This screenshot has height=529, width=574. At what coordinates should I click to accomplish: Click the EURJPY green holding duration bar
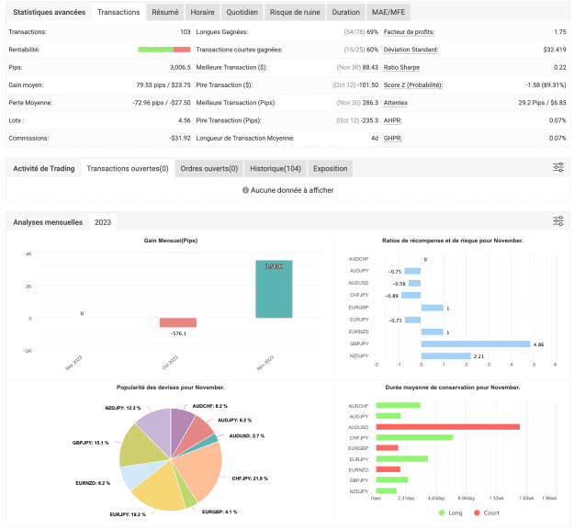(x=402, y=458)
